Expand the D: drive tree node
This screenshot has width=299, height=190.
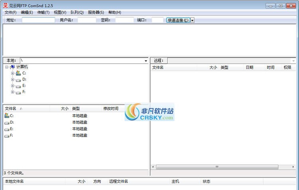click(x=13, y=80)
